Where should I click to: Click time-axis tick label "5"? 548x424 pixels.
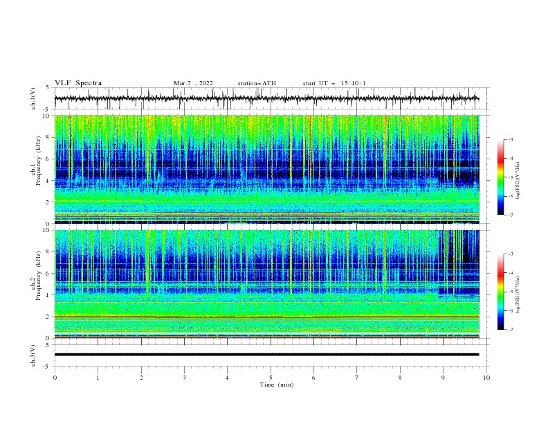[x=271, y=378]
